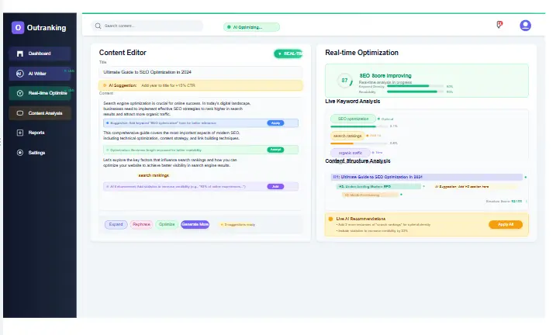
Task: Click the highlighted search rankings text
Action: [154, 175]
